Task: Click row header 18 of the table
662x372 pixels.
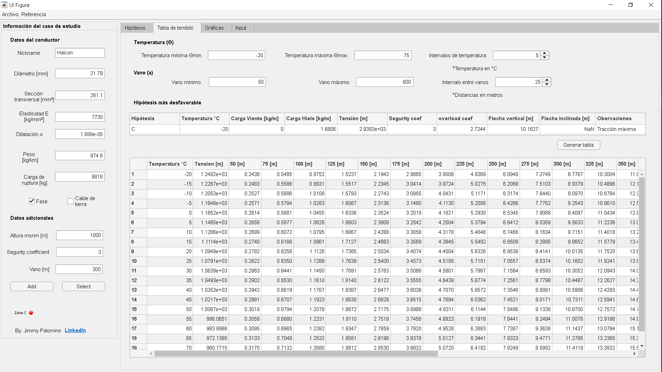Action: point(139,338)
